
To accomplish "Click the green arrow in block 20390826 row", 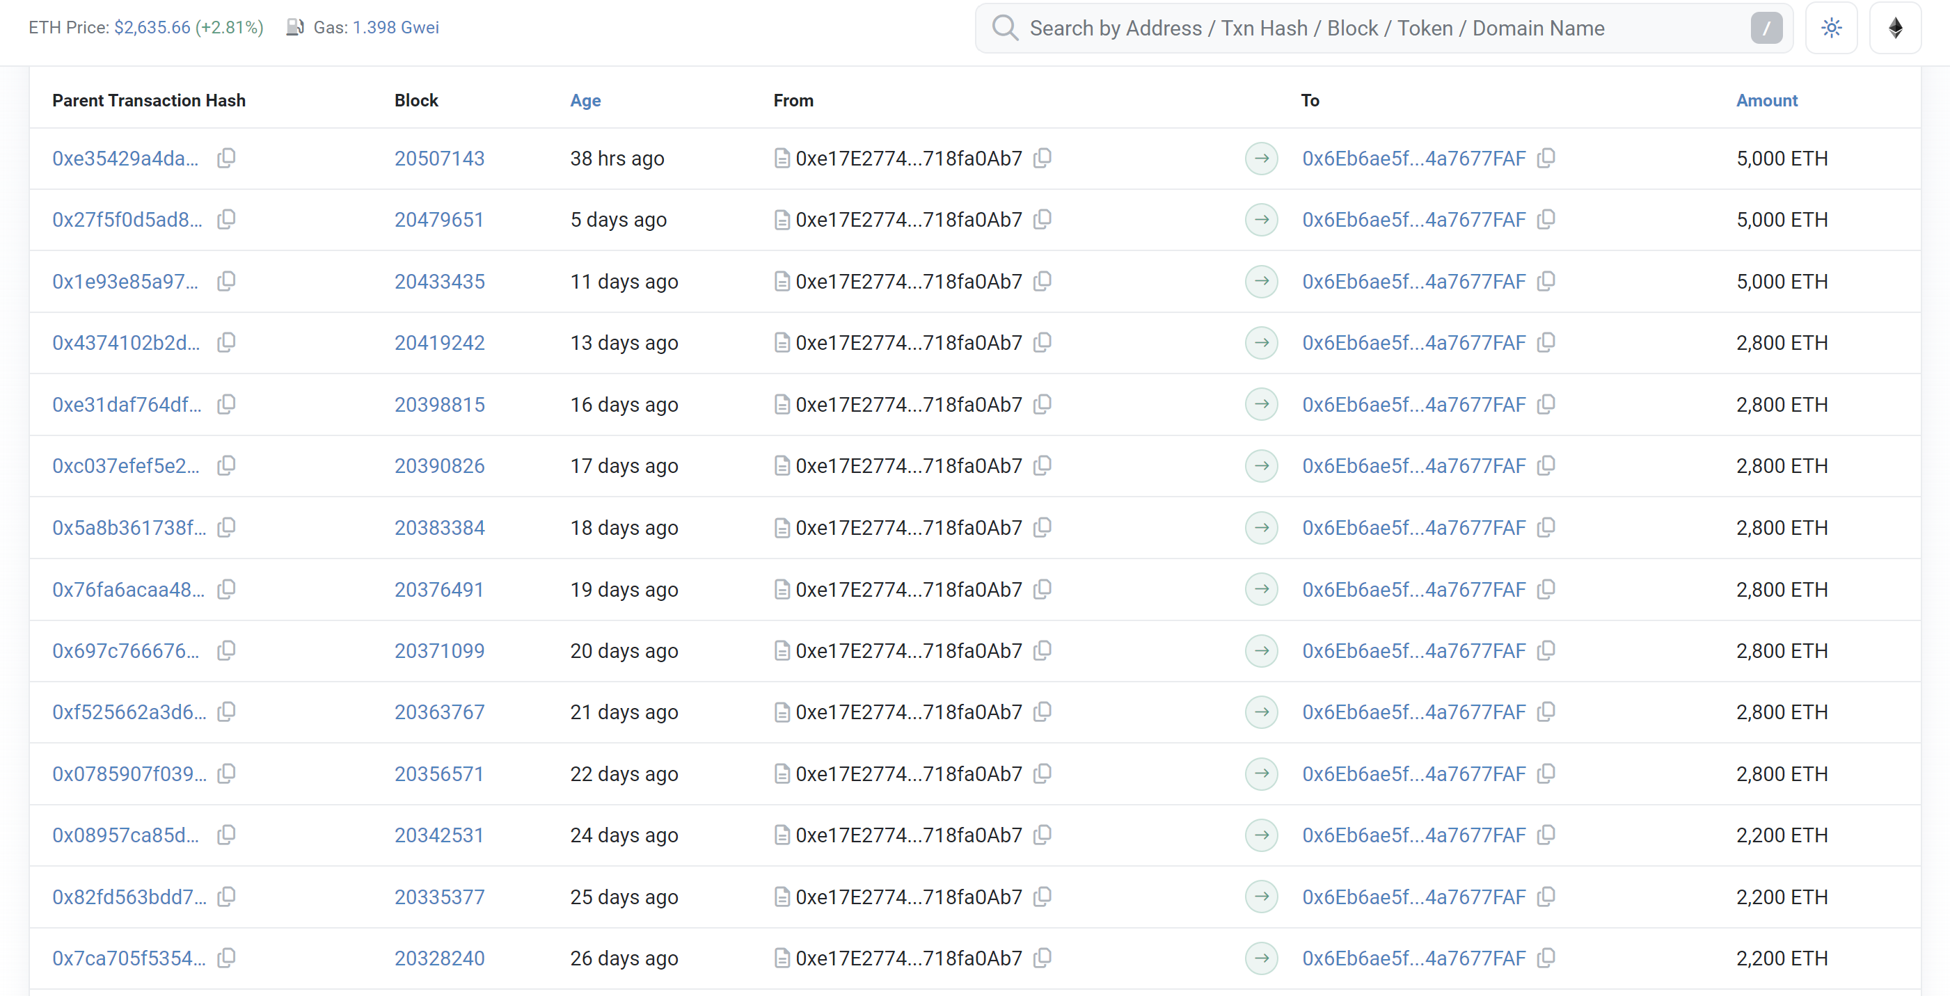I will (x=1261, y=466).
